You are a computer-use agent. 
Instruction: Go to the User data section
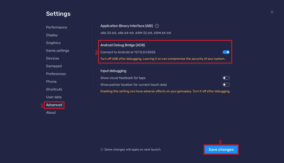click(54, 97)
